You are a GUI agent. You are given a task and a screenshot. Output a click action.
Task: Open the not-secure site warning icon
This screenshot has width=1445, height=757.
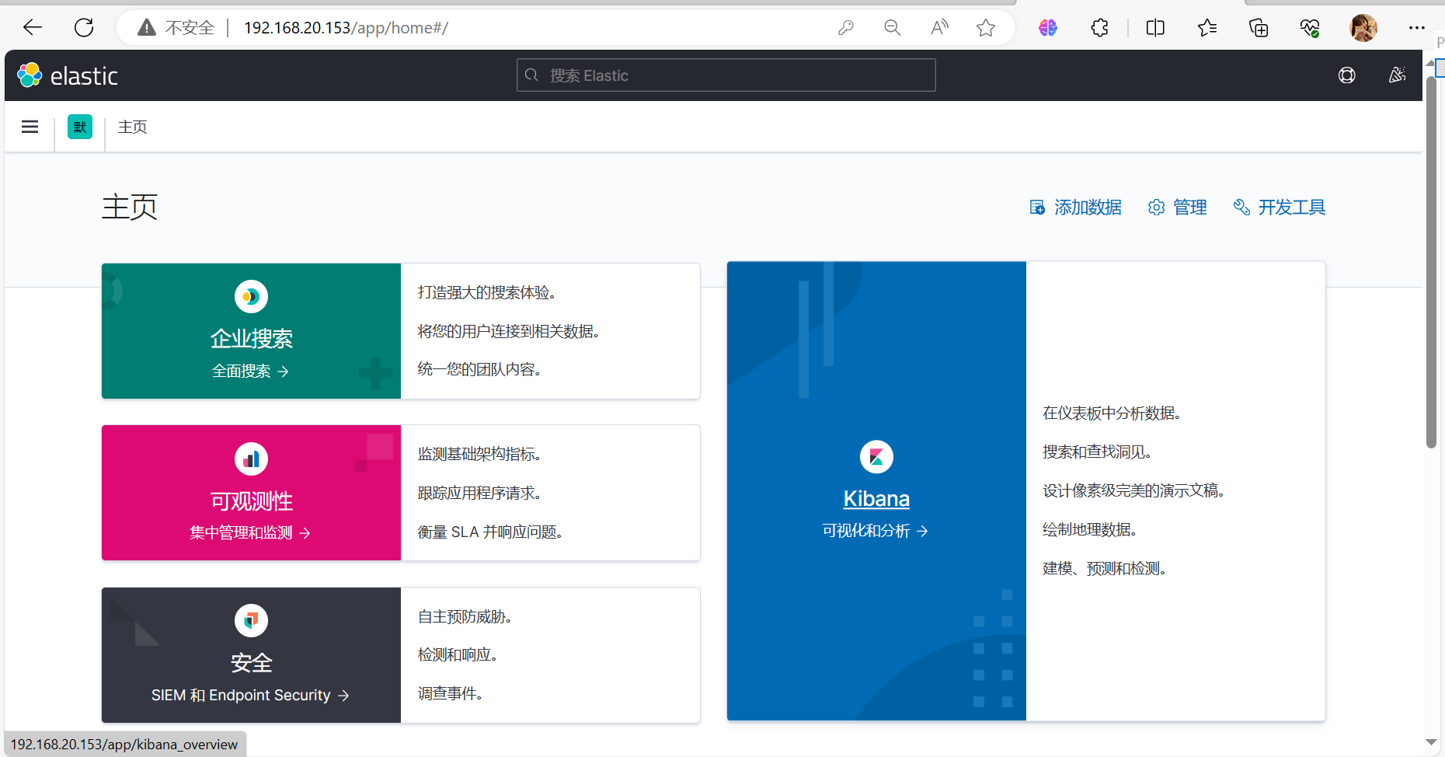coord(147,28)
